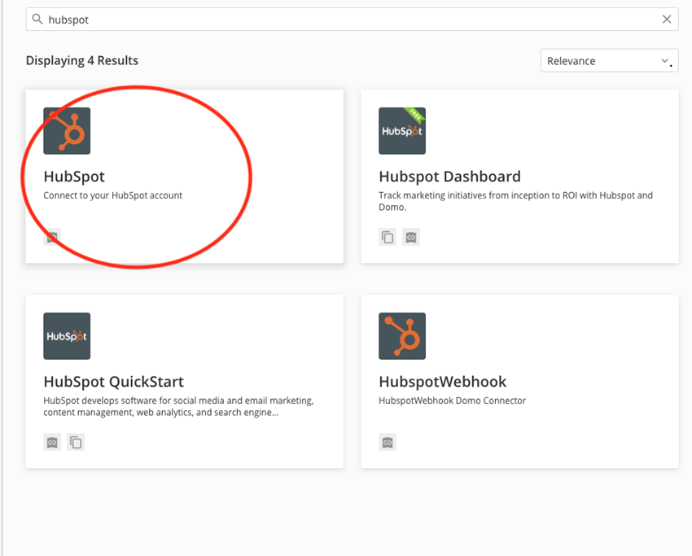The height and width of the screenshot is (556, 692).
Task: Click the Hubspot Dashboard card logo
Action: (x=402, y=130)
